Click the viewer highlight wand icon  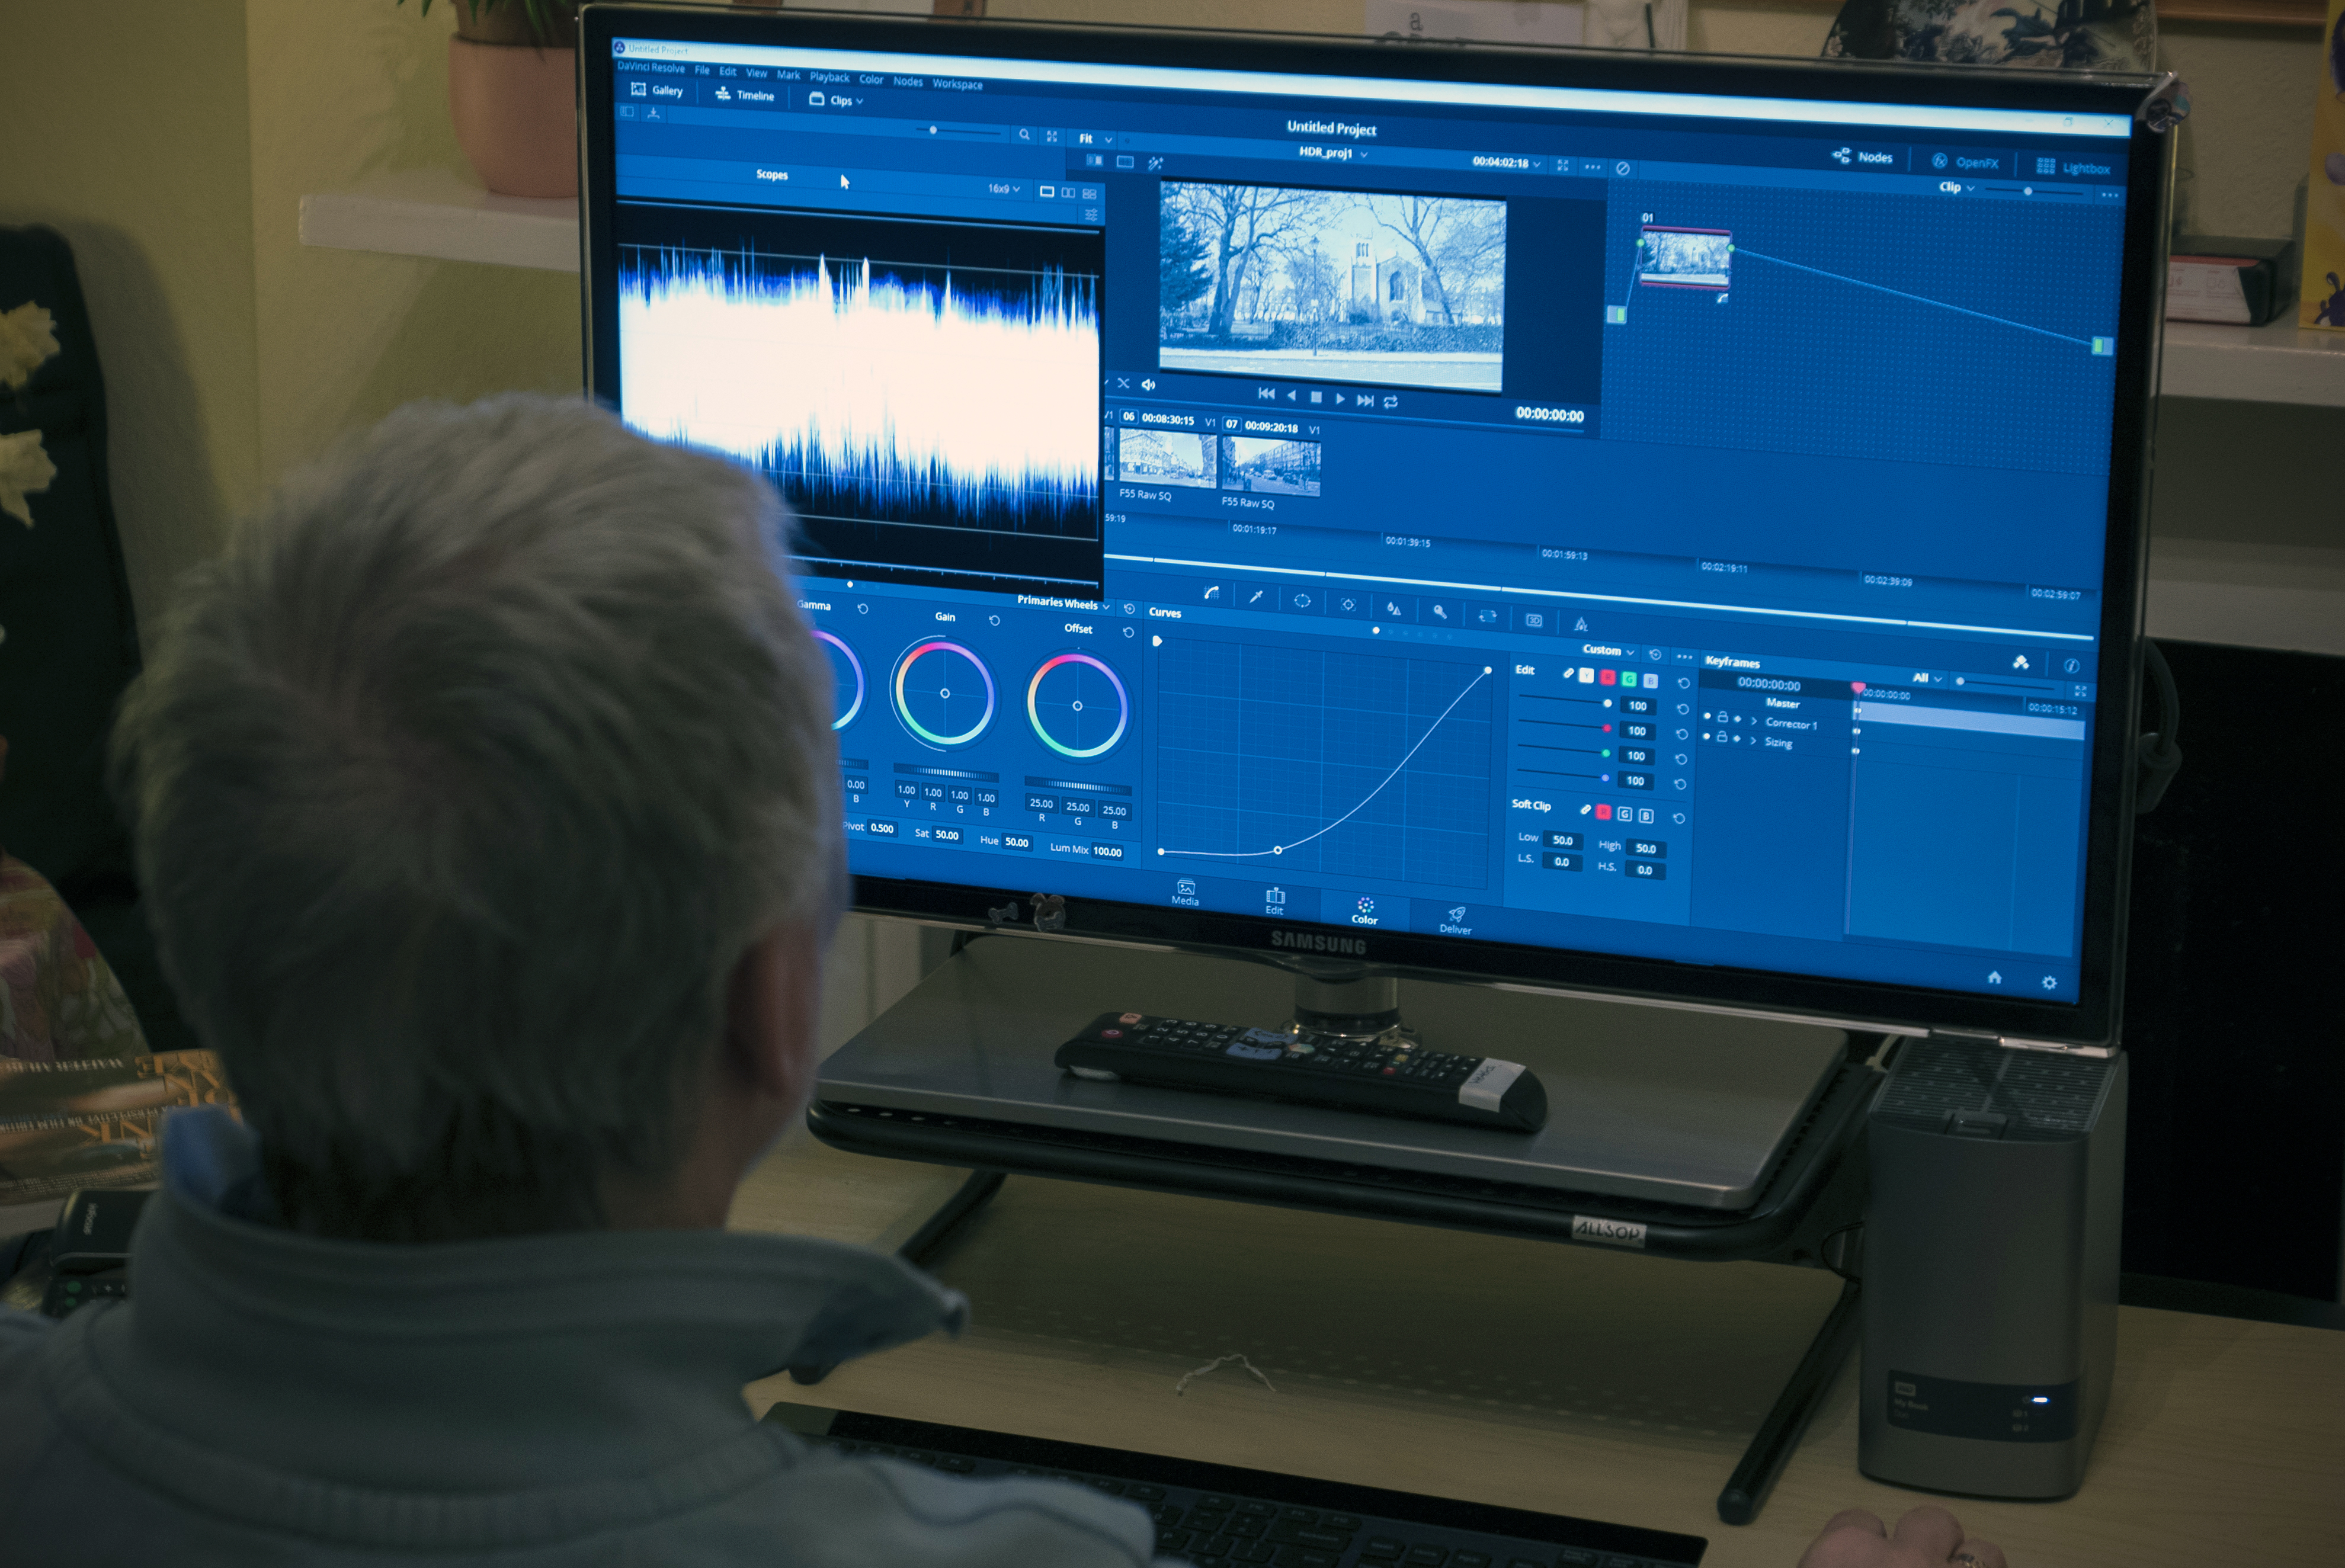pyautogui.click(x=1155, y=162)
